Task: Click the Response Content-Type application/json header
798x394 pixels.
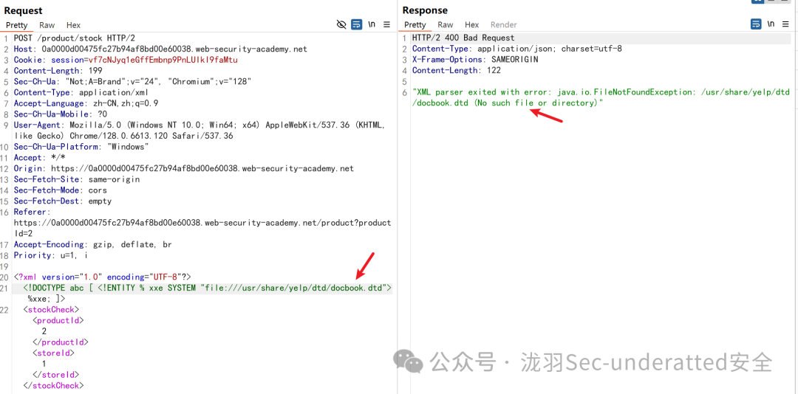Action: tap(517, 49)
